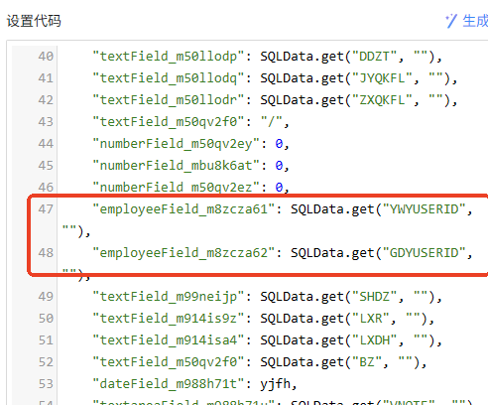Place cursor in "textField_m50llodp" key
Image resolution: width=488 pixels, height=405 pixels.
pyautogui.click(x=169, y=57)
